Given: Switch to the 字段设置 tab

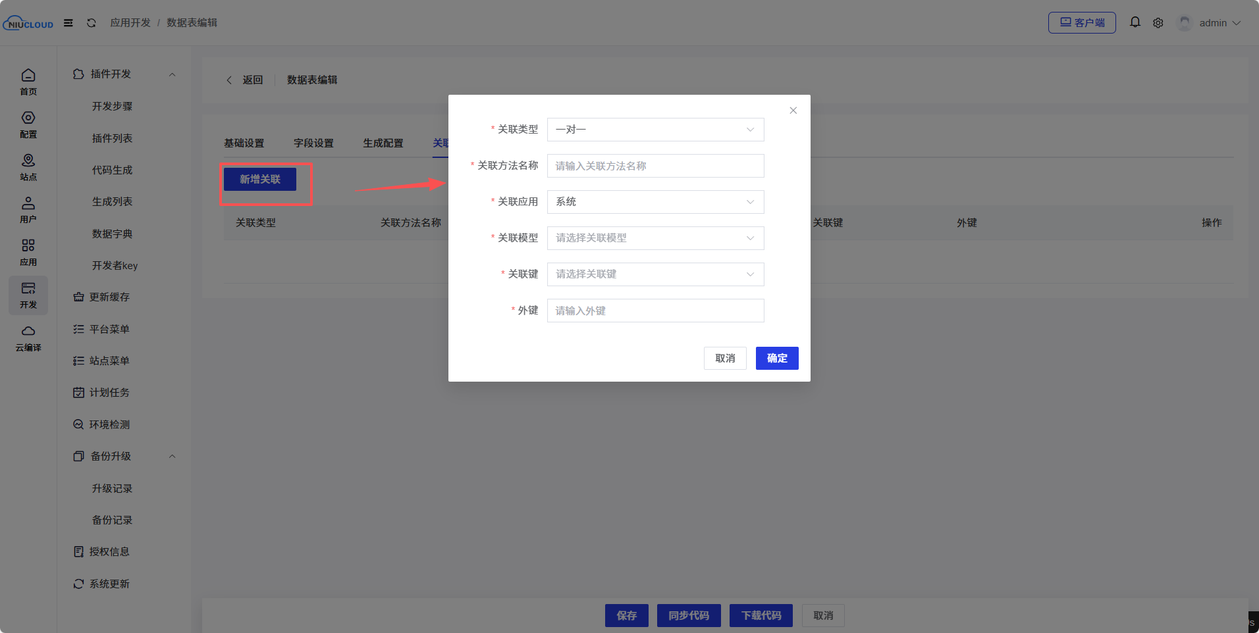Looking at the screenshot, I should coord(313,143).
